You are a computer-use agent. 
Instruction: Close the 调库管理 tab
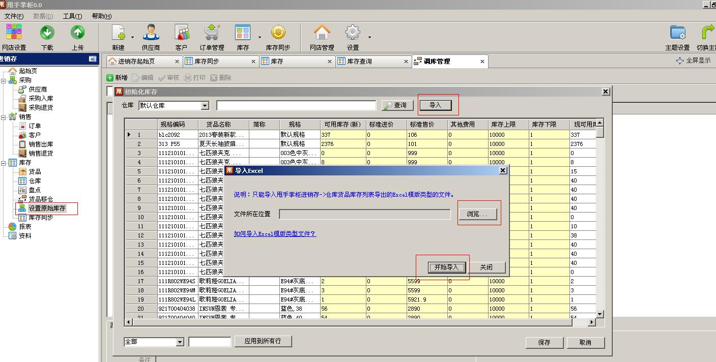tap(482, 62)
